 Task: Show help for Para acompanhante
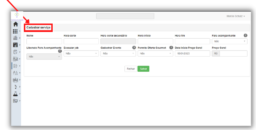(x=245, y=35)
